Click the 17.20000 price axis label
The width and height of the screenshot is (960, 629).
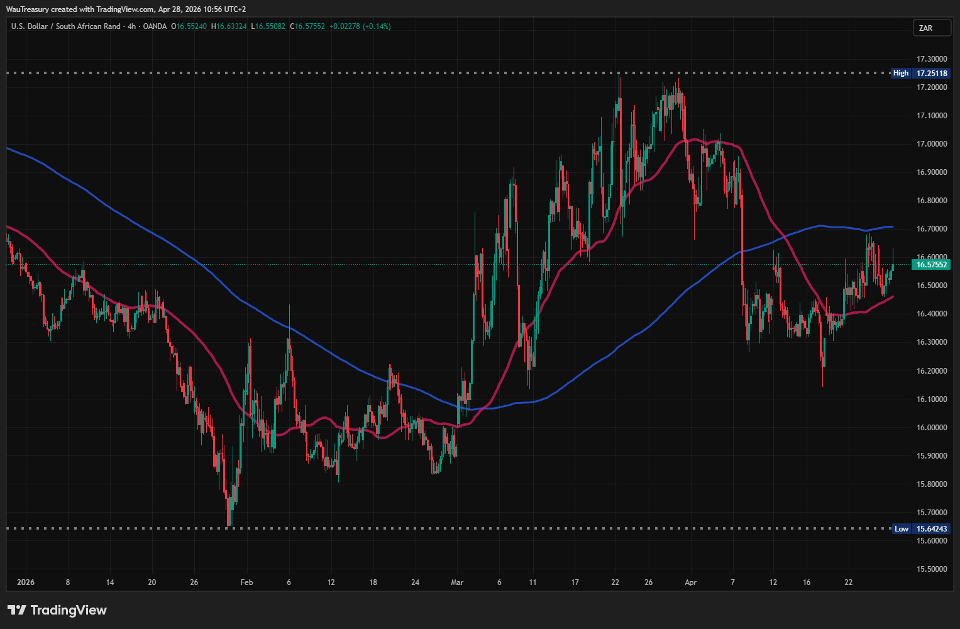tap(932, 87)
